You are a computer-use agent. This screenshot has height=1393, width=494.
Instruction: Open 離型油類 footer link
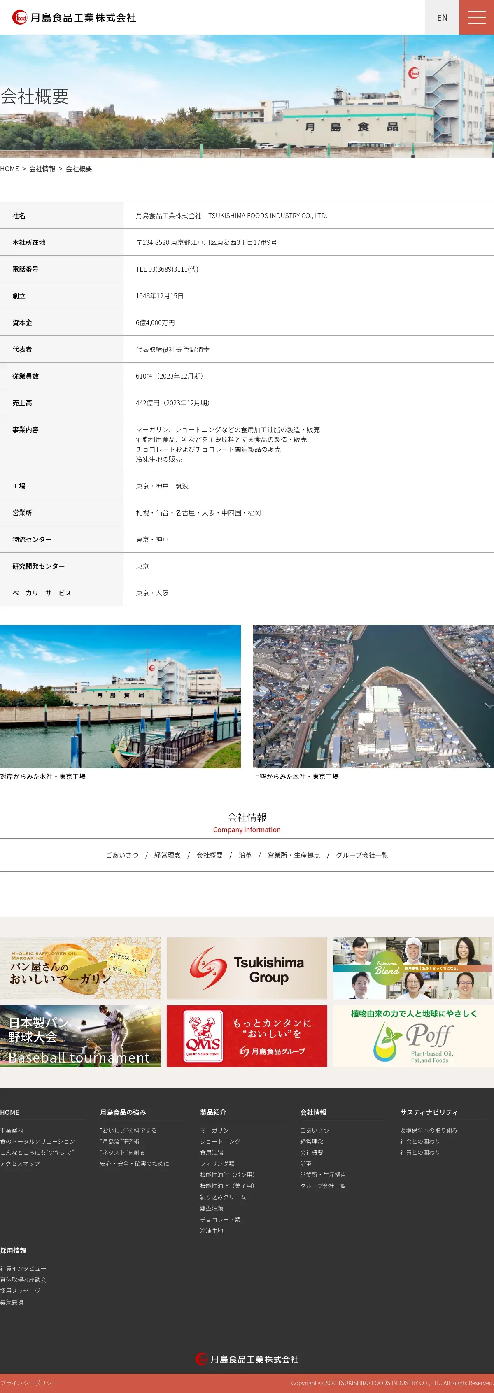point(212,1208)
